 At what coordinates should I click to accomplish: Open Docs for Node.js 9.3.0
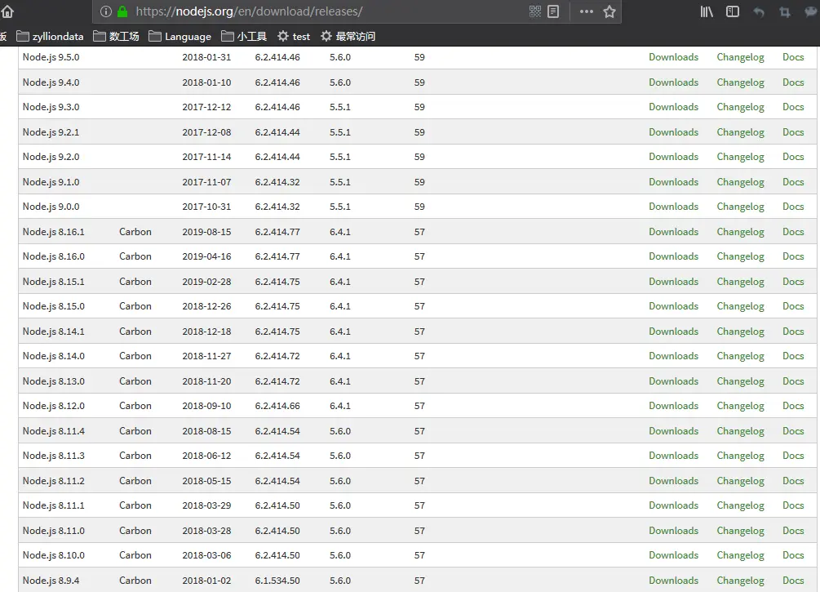(793, 107)
